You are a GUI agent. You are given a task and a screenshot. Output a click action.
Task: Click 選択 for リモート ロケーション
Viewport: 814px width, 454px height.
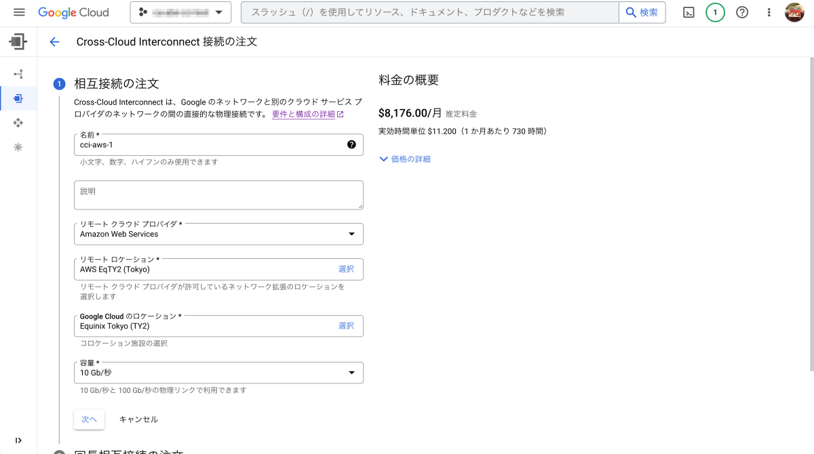click(x=346, y=269)
